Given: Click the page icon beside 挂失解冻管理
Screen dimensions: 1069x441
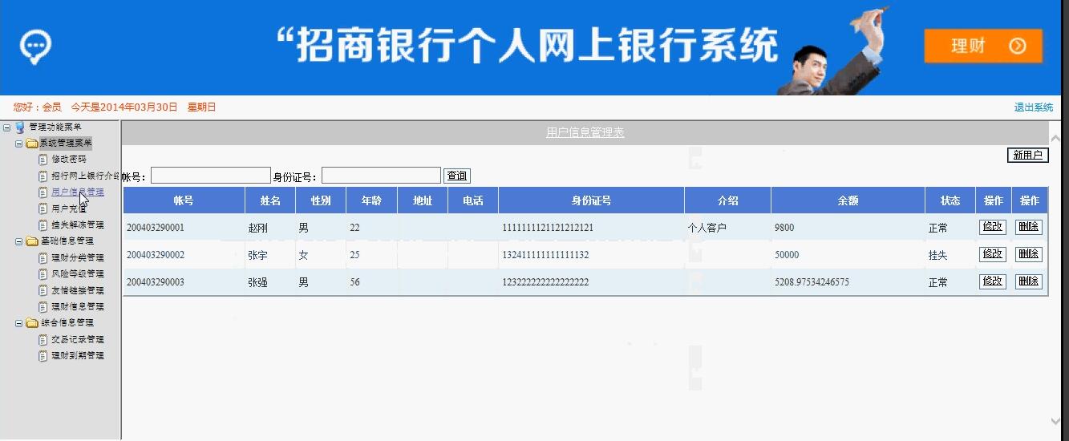Looking at the screenshot, I should click(43, 225).
